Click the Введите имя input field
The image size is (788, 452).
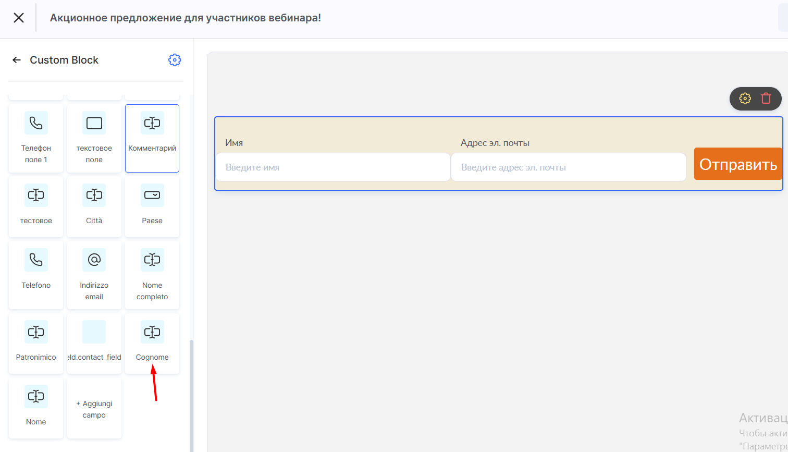click(x=333, y=167)
